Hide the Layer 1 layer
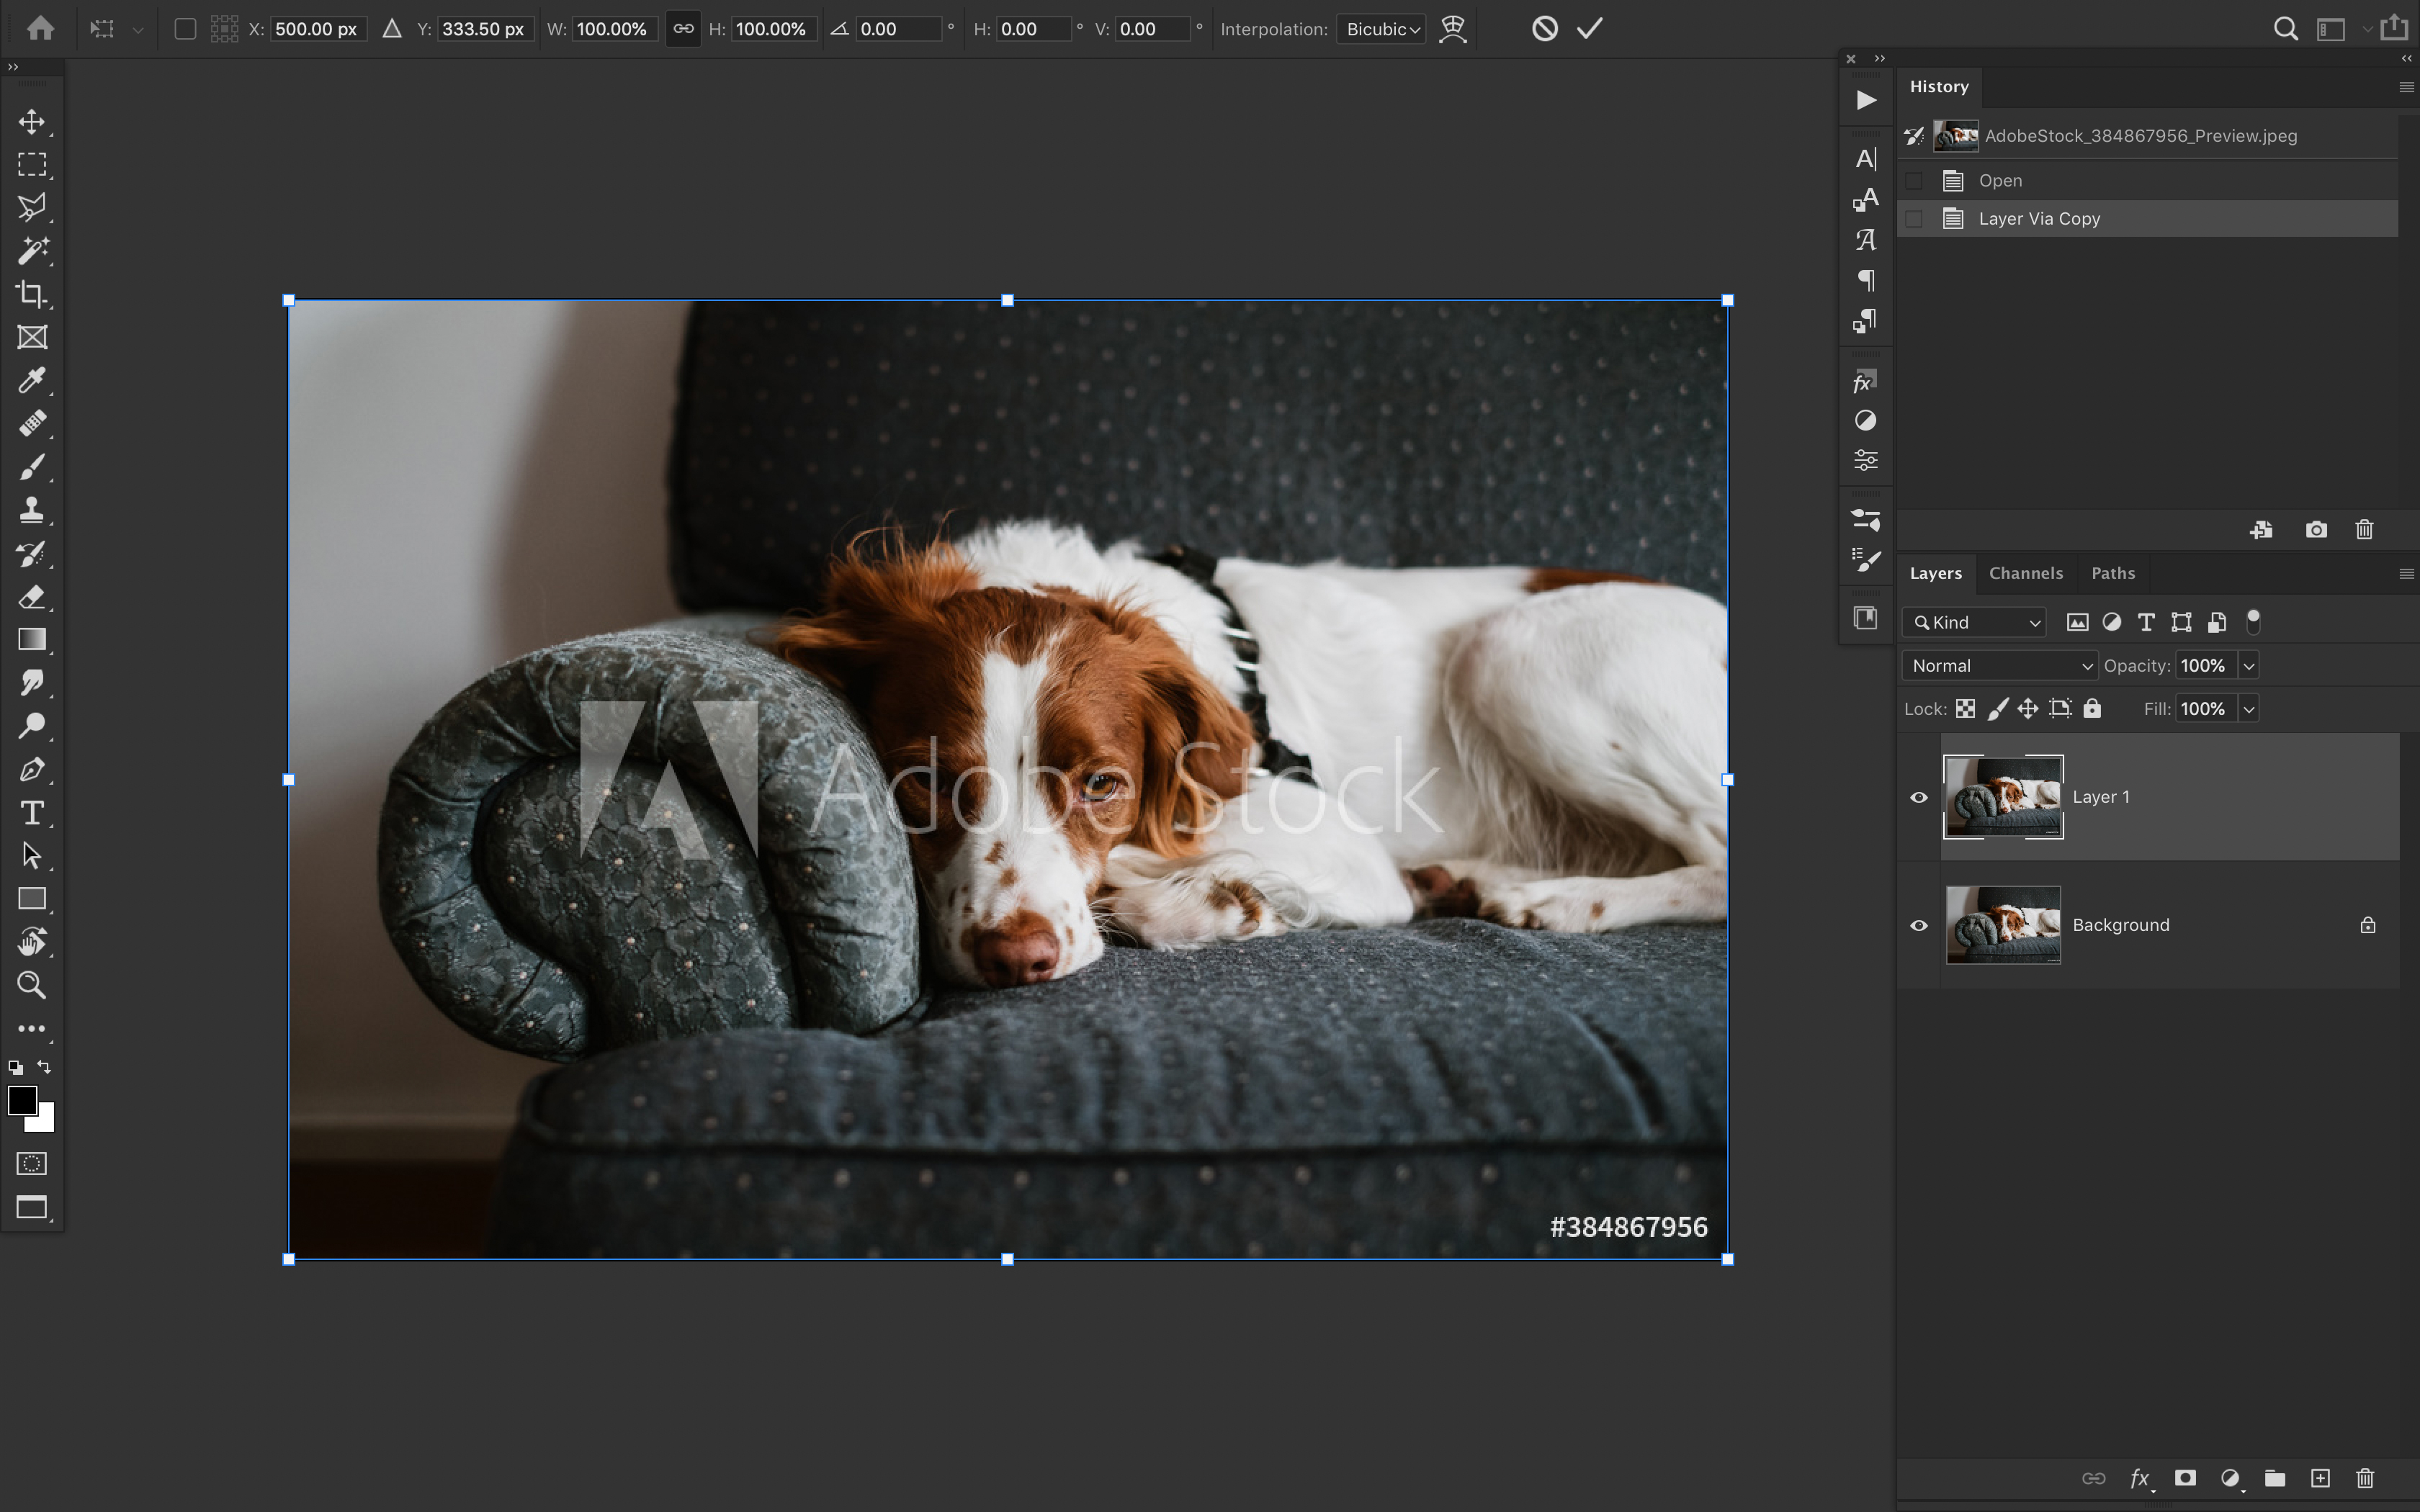 pos(1918,797)
